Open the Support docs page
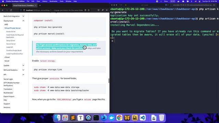Viewport: 219px width, 123px height. [x=7, y=104]
